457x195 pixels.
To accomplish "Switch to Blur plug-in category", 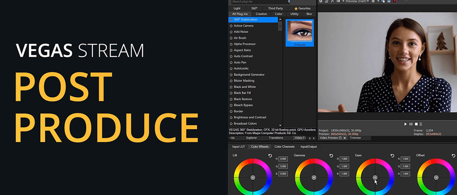I will (x=309, y=14).
